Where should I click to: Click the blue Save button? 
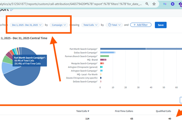click(161, 25)
